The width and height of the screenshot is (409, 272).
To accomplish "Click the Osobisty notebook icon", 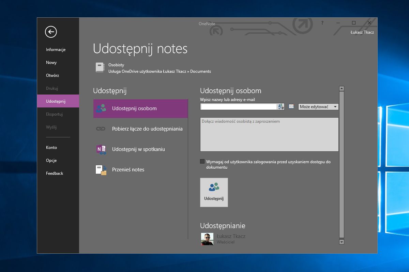I will pyautogui.click(x=100, y=67).
